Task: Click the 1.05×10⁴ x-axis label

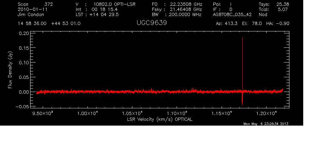Action: [132, 113]
